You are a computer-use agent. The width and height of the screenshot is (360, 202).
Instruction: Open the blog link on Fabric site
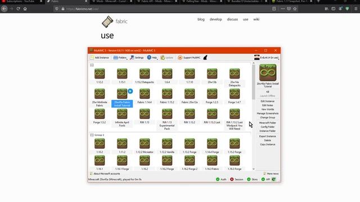(x=201, y=19)
